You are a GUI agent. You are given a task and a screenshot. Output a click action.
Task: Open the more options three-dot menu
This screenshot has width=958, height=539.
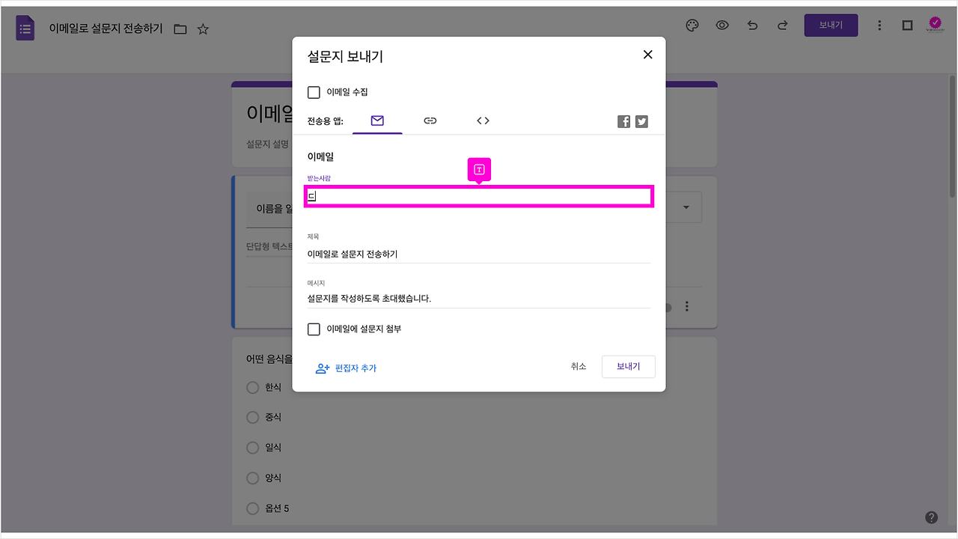click(x=879, y=25)
